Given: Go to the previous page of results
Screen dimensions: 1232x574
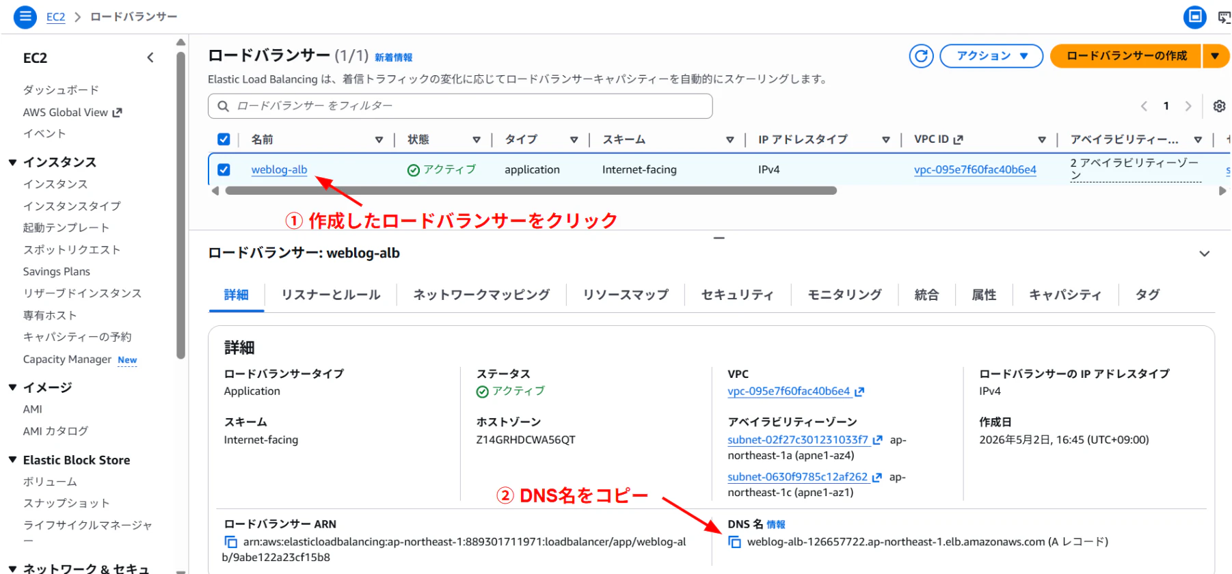Looking at the screenshot, I should 1144,106.
